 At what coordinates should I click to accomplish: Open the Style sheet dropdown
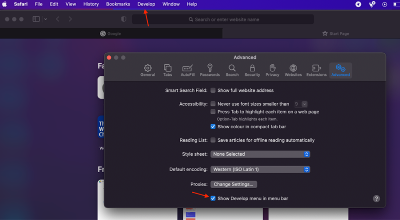click(x=260, y=154)
